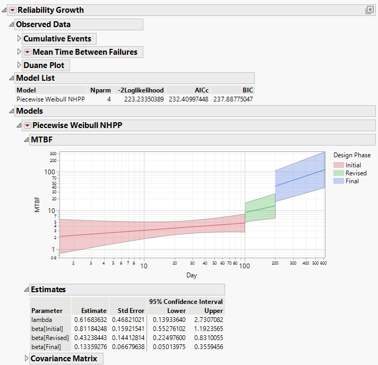Expand the Covariance Matrix section
Viewport: 378px width, 365px height.
click(27, 359)
